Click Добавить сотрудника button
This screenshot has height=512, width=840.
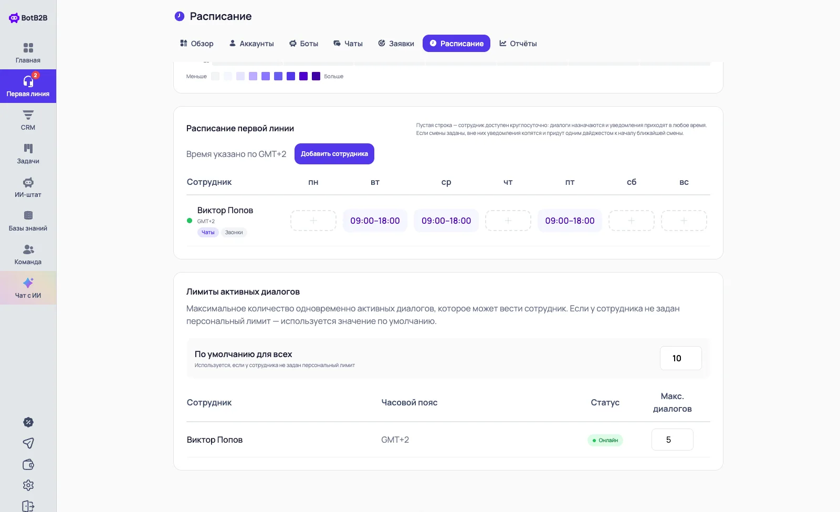[334, 154]
